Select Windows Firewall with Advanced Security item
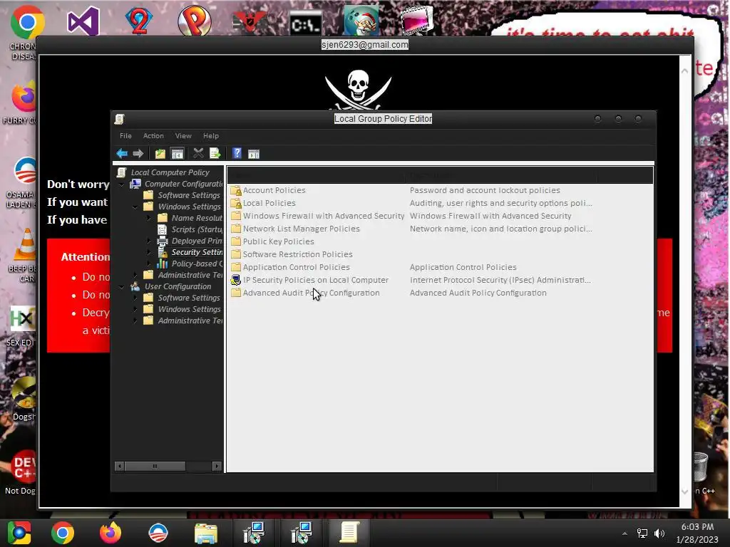Image resolution: width=730 pixels, height=547 pixels. (x=324, y=216)
